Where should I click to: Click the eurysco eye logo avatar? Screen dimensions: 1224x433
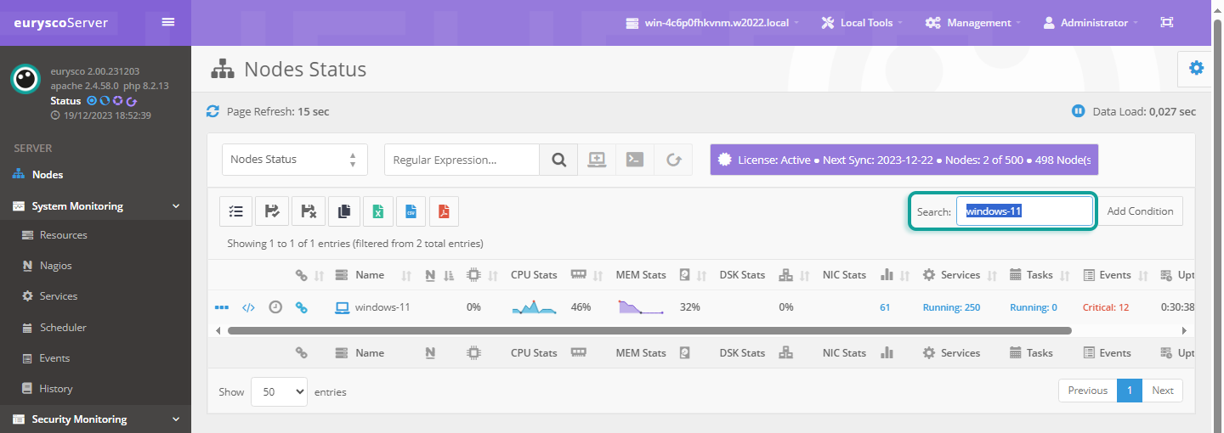pos(25,78)
